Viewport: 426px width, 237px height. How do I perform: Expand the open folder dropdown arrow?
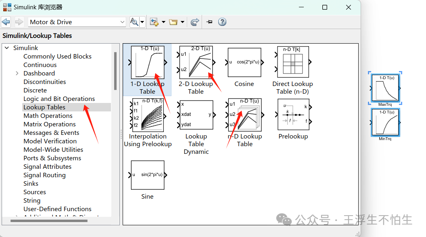183,22
